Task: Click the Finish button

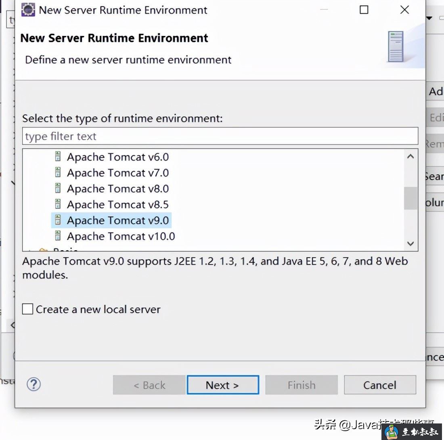Action: coord(302,385)
